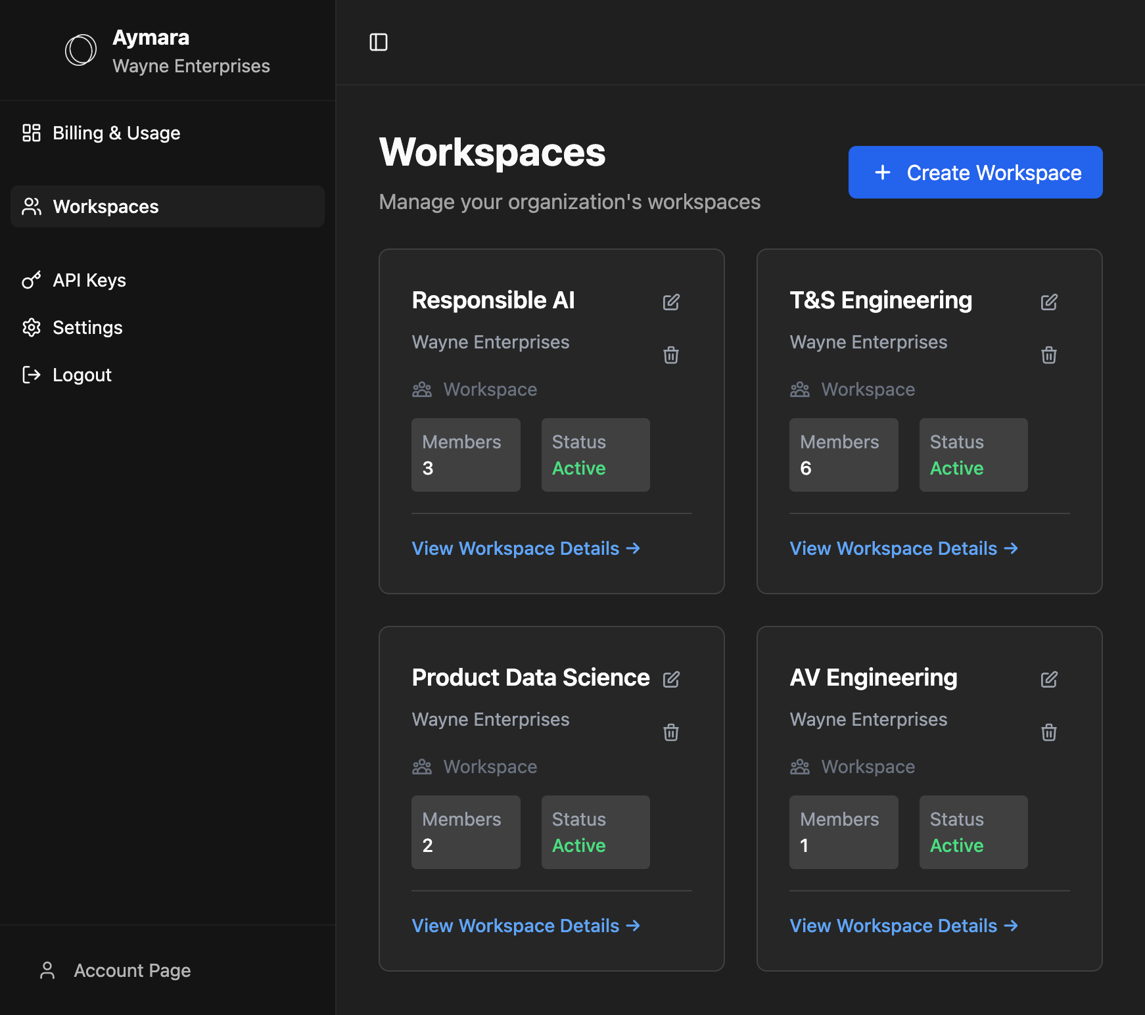View AV Engineering workspace details
This screenshot has height=1015, width=1145.
pyautogui.click(x=904, y=926)
